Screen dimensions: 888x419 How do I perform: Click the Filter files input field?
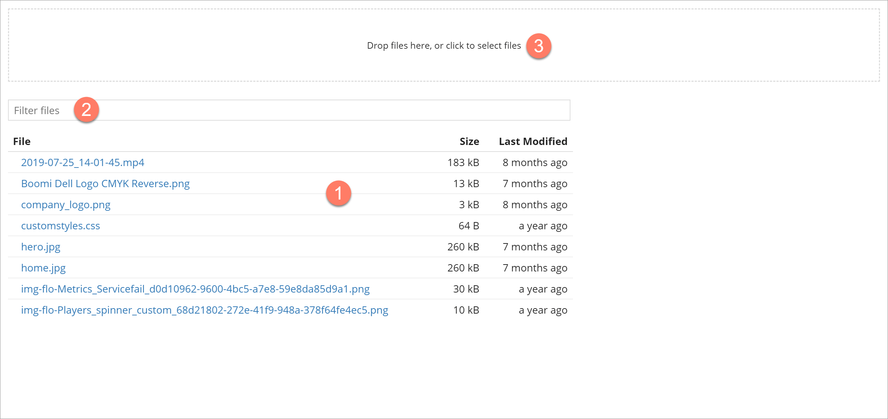(x=289, y=110)
